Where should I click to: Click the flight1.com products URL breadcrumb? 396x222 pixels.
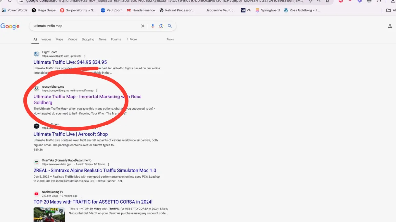tap(61, 56)
